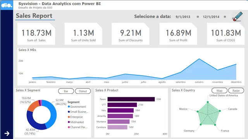Click the Carretera bar in product chart
The width and height of the screenshot is (248, 139).
(117, 127)
